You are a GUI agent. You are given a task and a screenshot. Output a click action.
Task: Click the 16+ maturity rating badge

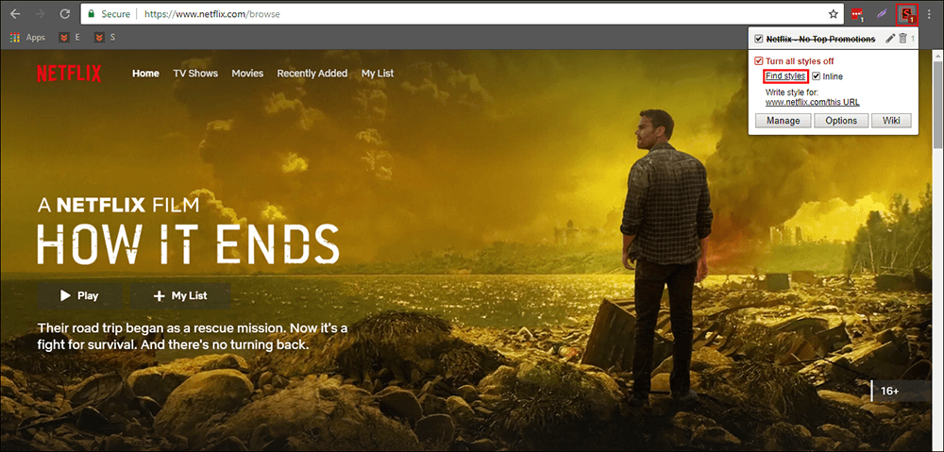[x=902, y=391]
